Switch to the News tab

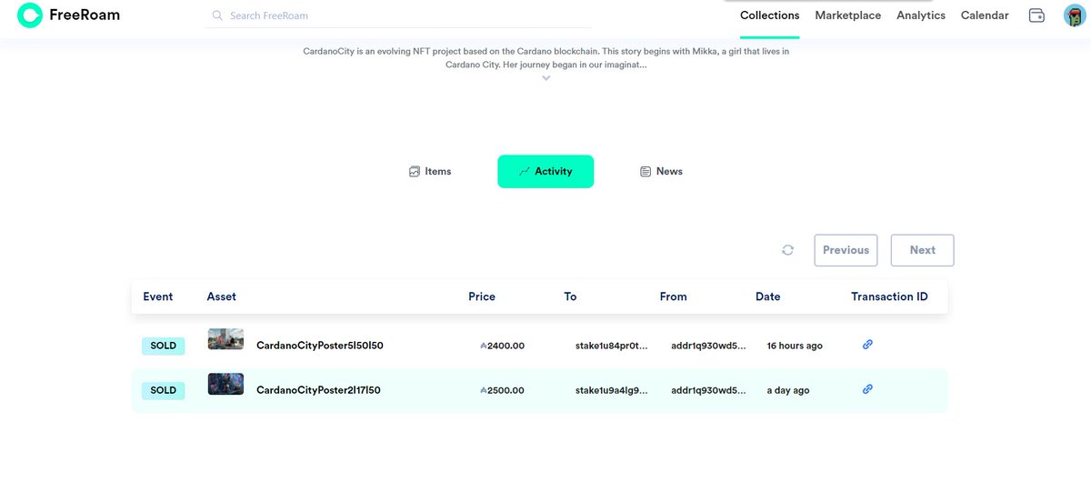click(661, 171)
